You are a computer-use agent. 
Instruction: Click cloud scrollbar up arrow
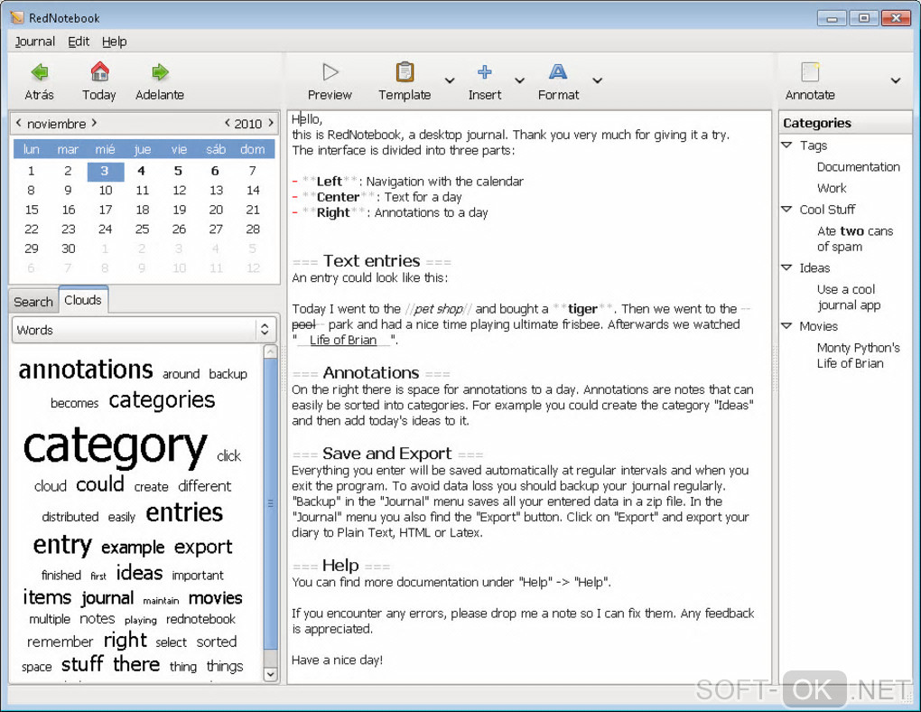click(270, 352)
